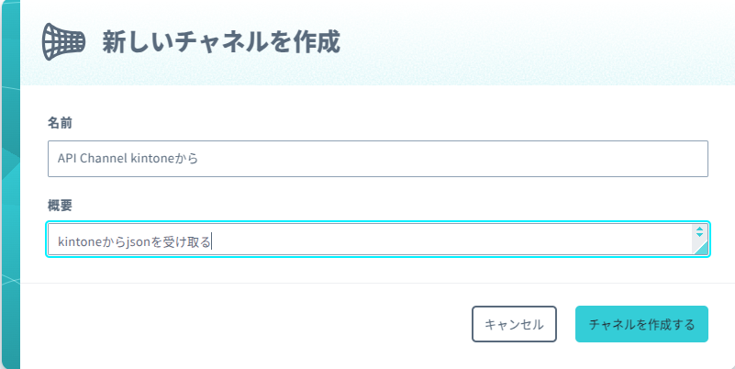Focus the 名前 input field
This screenshot has height=369, width=735.
(378, 159)
